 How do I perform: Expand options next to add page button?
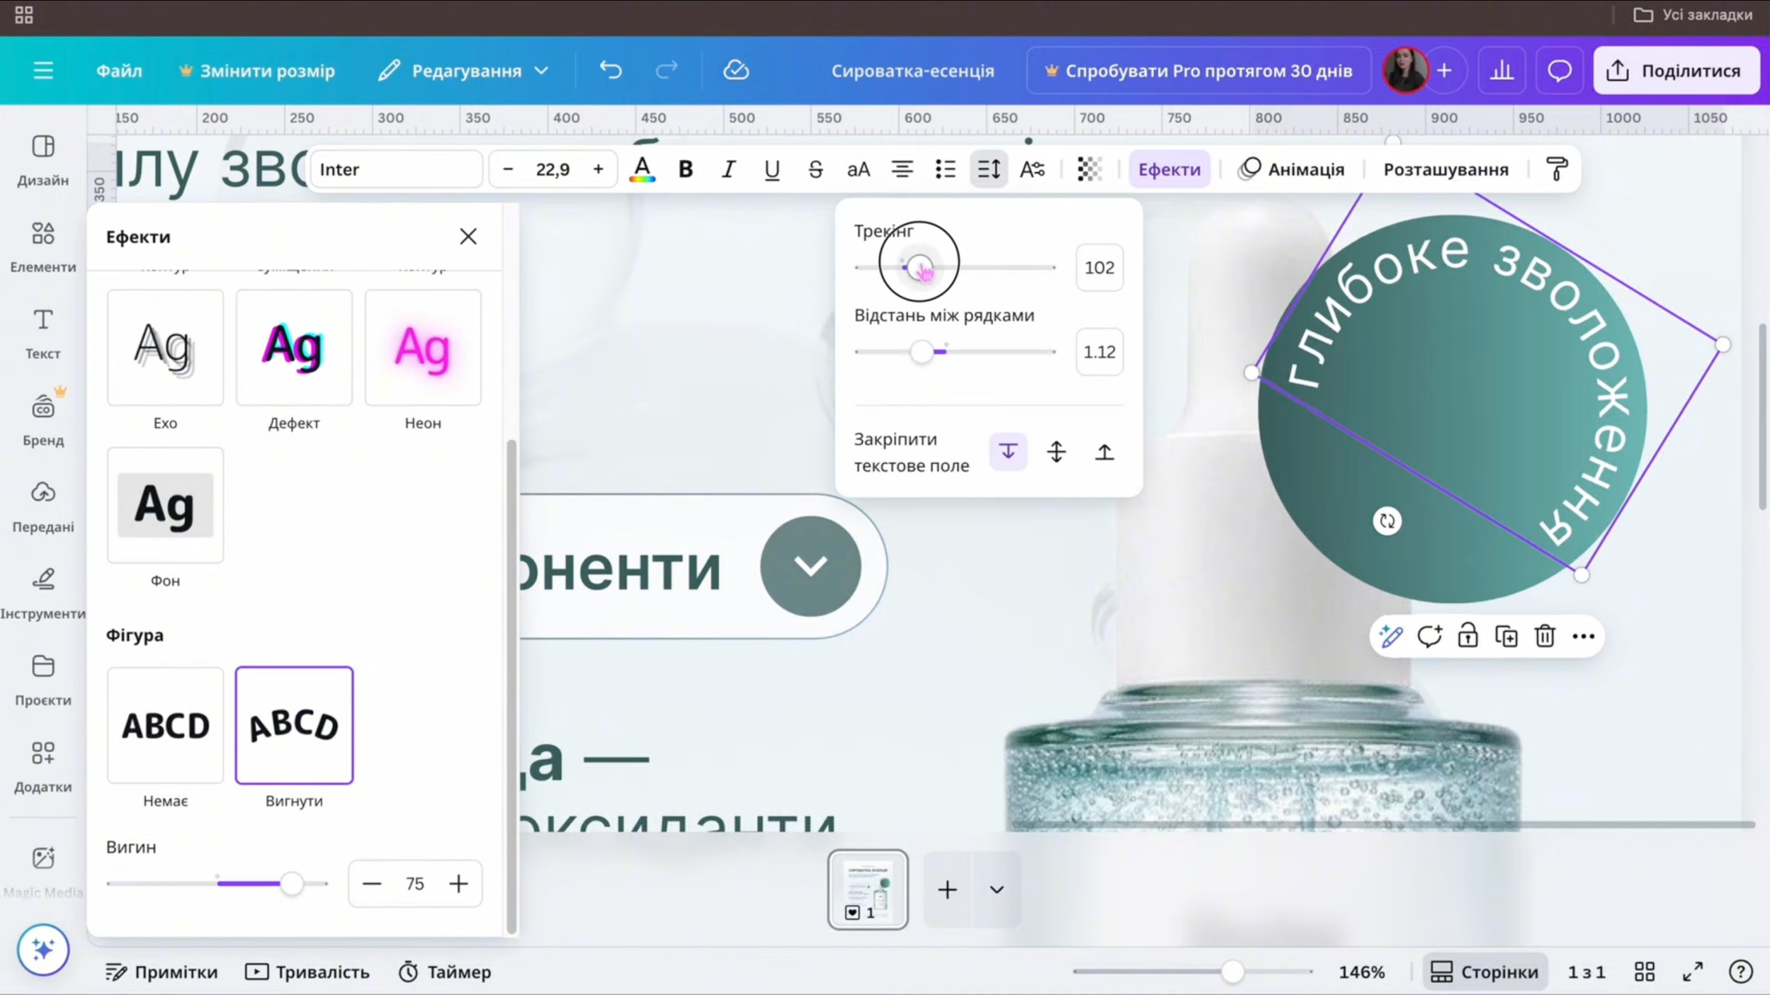(996, 889)
